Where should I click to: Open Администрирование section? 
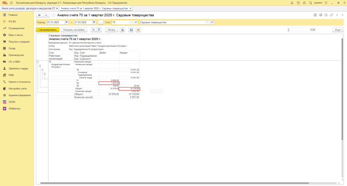20,95
